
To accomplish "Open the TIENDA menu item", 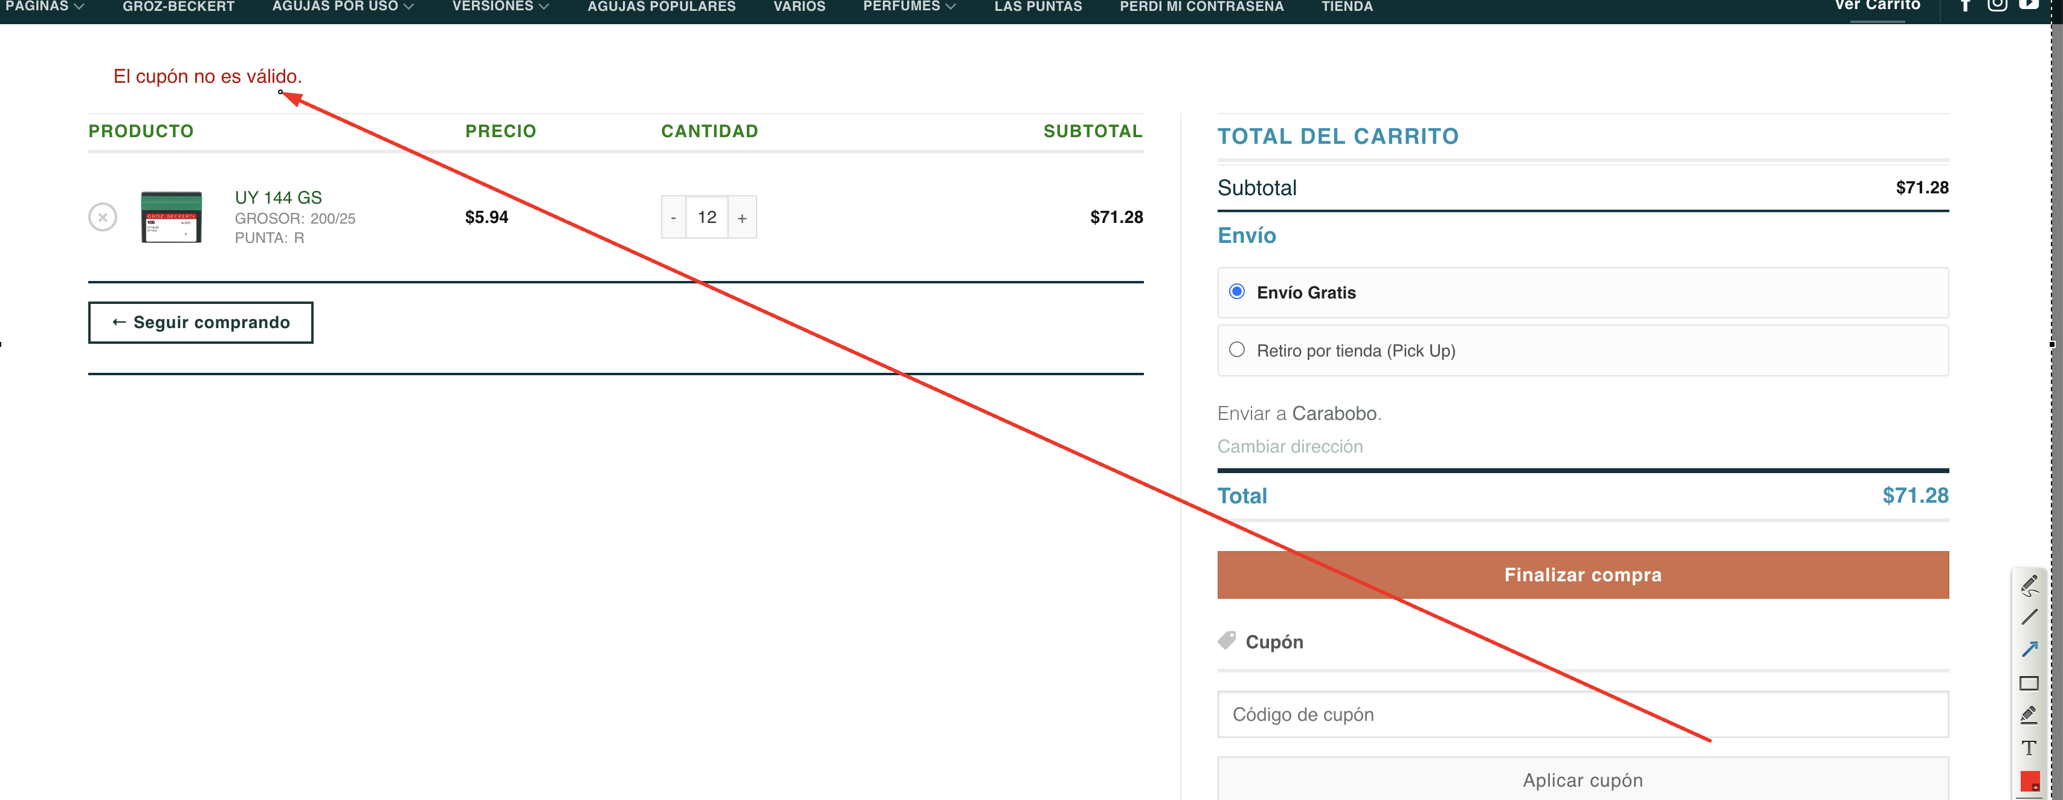I will click(x=1346, y=7).
